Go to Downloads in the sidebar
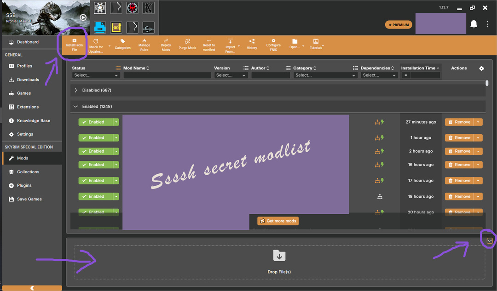Viewport: 497px width, 291px height. click(x=28, y=80)
